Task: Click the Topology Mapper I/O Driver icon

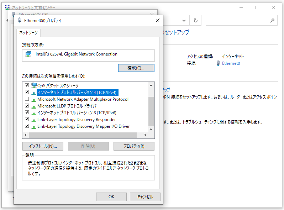Action: point(34,127)
